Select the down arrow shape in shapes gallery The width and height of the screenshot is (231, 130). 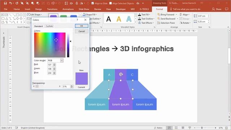21,19
